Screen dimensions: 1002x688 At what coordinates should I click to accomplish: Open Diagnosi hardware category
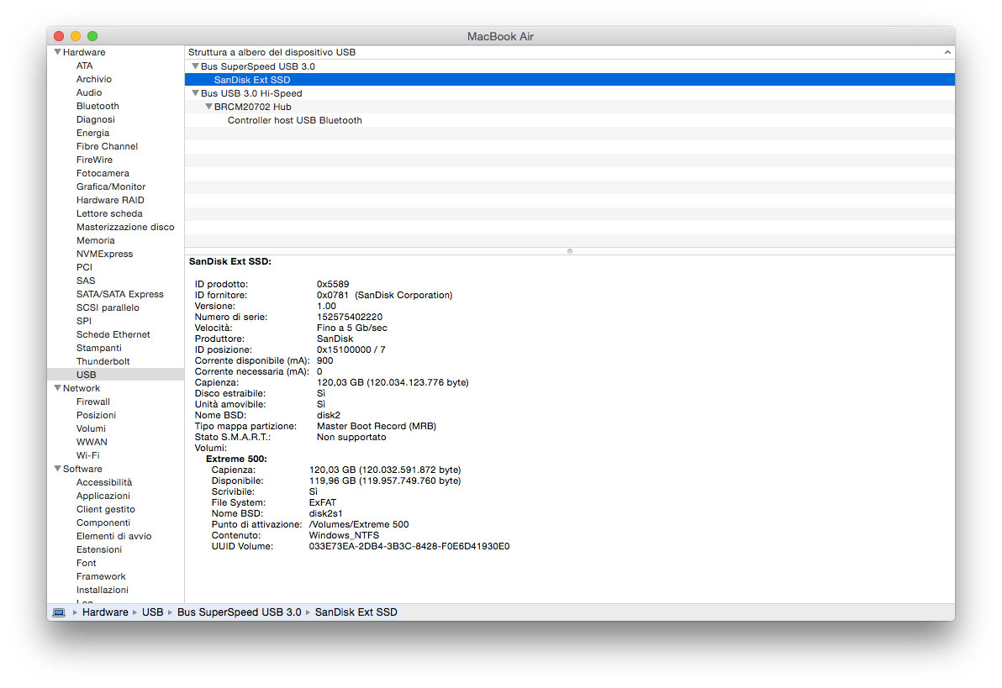point(96,119)
